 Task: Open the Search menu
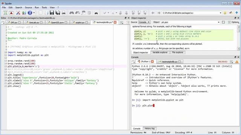click(18, 7)
